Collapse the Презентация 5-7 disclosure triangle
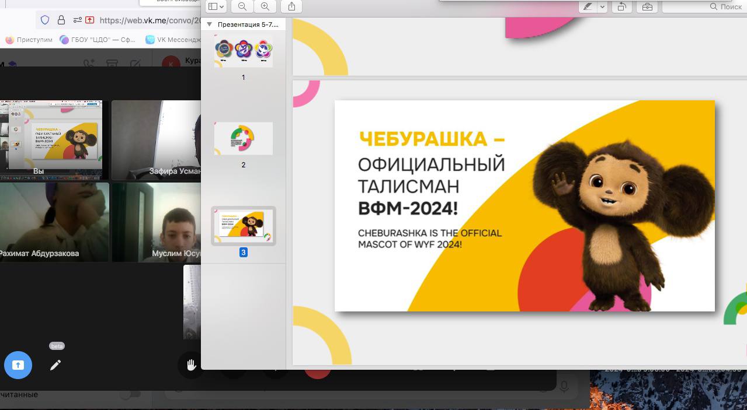This screenshot has height=410, width=747. (x=210, y=24)
